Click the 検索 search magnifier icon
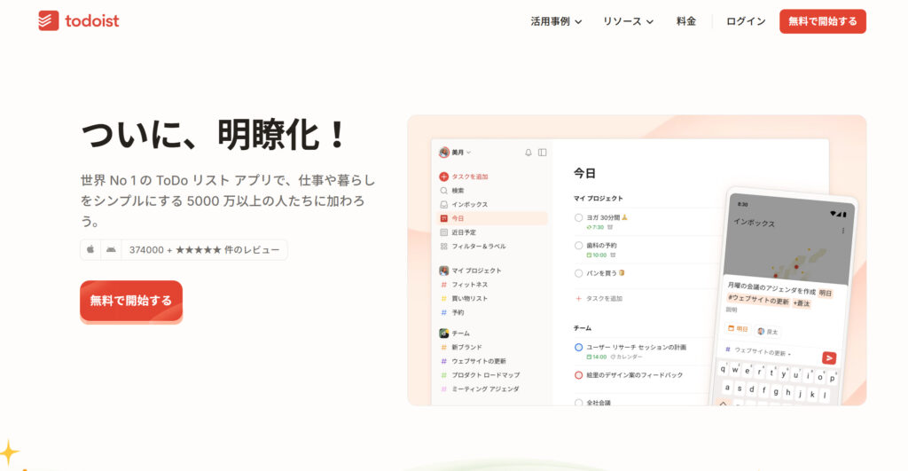This screenshot has height=471, width=908. pyautogui.click(x=444, y=191)
